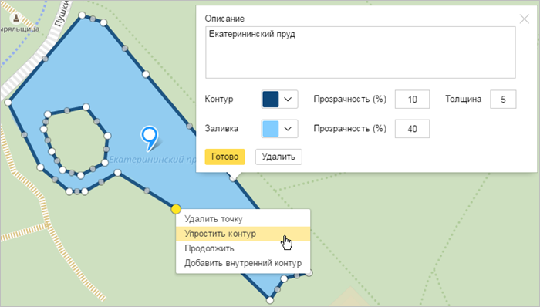Click the yellow selected polygon vertex

pyautogui.click(x=176, y=209)
